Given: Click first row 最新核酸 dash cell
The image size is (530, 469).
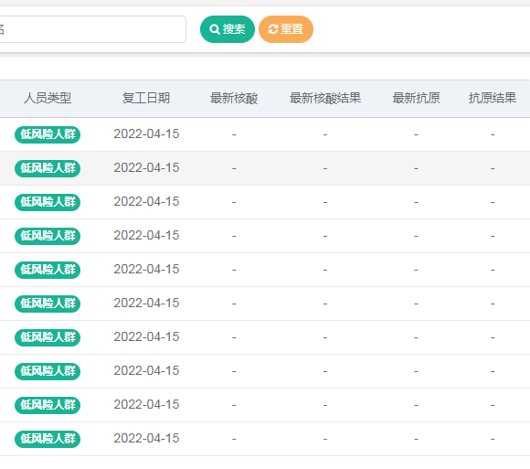Looking at the screenshot, I should (234, 134).
